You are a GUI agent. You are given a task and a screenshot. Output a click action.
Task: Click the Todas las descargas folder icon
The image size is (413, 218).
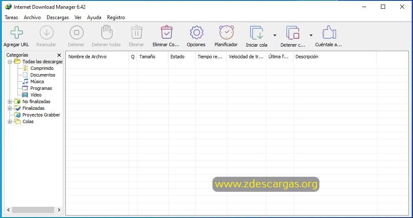(18, 62)
